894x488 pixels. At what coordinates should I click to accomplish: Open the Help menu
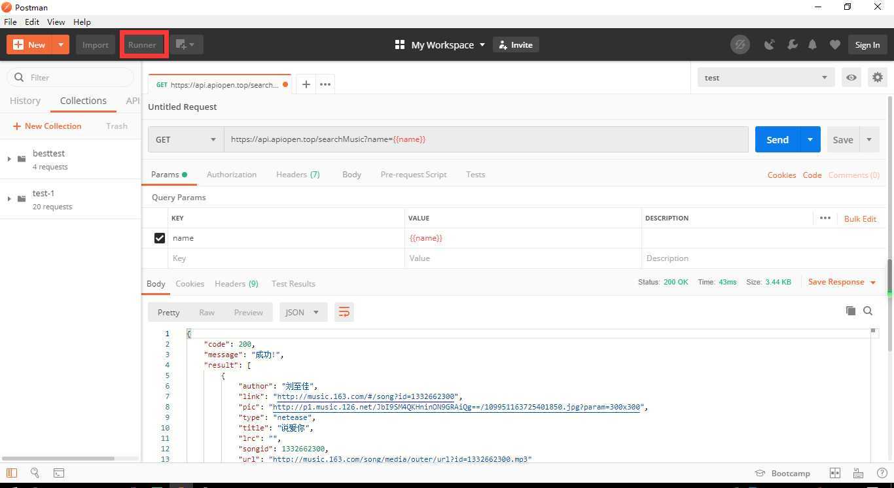click(x=82, y=22)
